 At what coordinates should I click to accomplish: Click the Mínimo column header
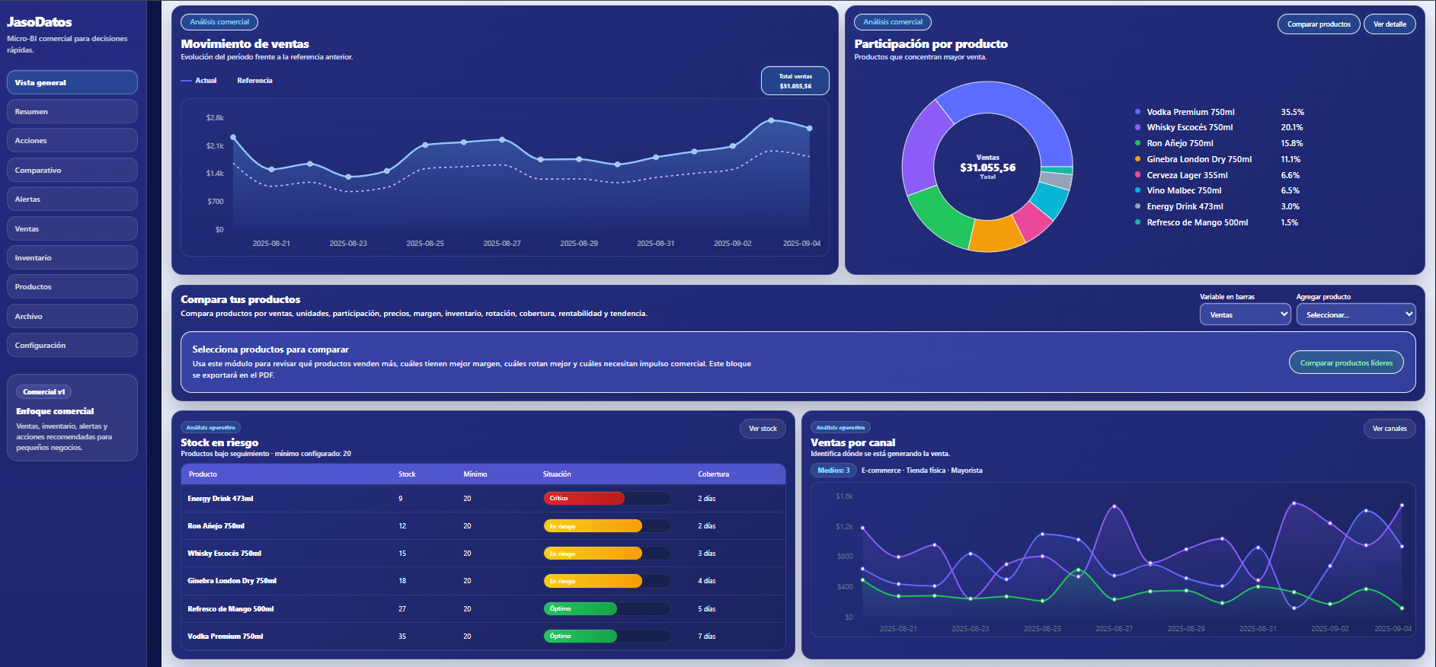(x=475, y=474)
